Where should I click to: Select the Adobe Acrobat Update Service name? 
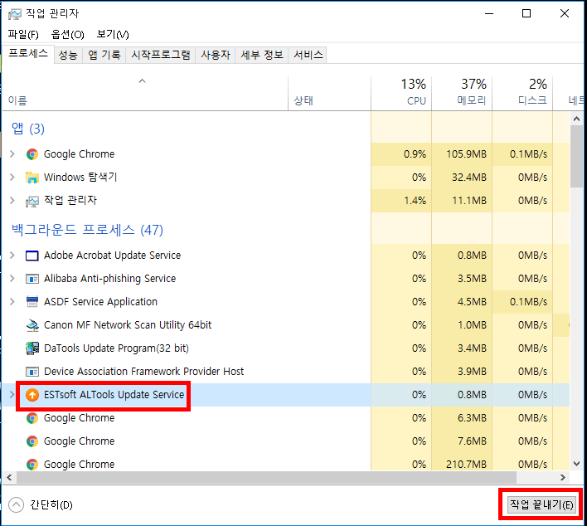[112, 256]
